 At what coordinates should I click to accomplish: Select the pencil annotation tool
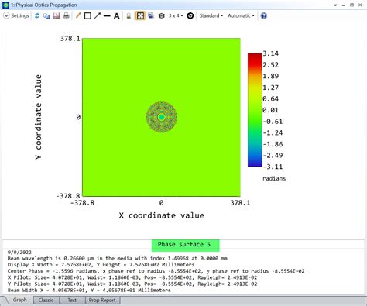tap(77, 16)
